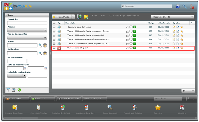The image size is (199, 122).
Task: Open Busca Avançada magnifier icon
Action: 110,107
